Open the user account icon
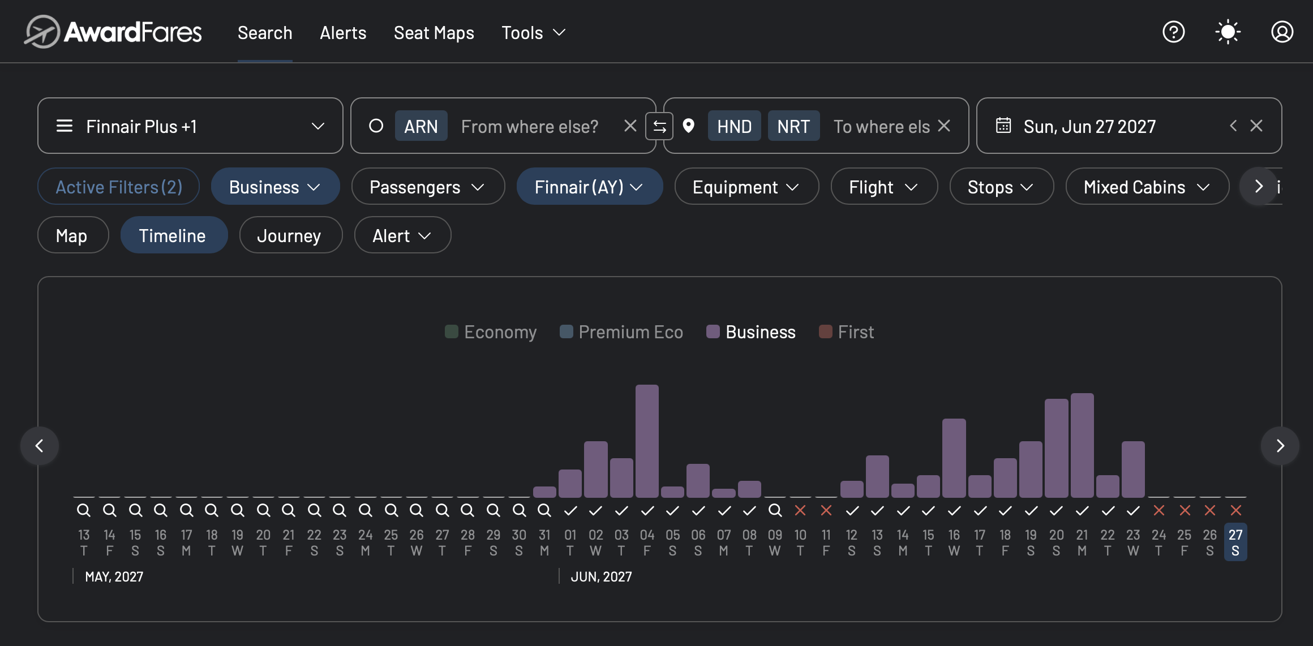Image resolution: width=1313 pixels, height=646 pixels. (x=1282, y=32)
